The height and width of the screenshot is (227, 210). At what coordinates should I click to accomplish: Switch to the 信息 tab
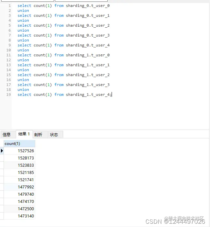point(8,134)
